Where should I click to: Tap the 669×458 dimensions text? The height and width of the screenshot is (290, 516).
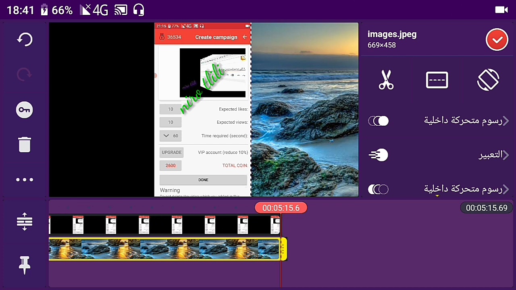[x=381, y=46]
